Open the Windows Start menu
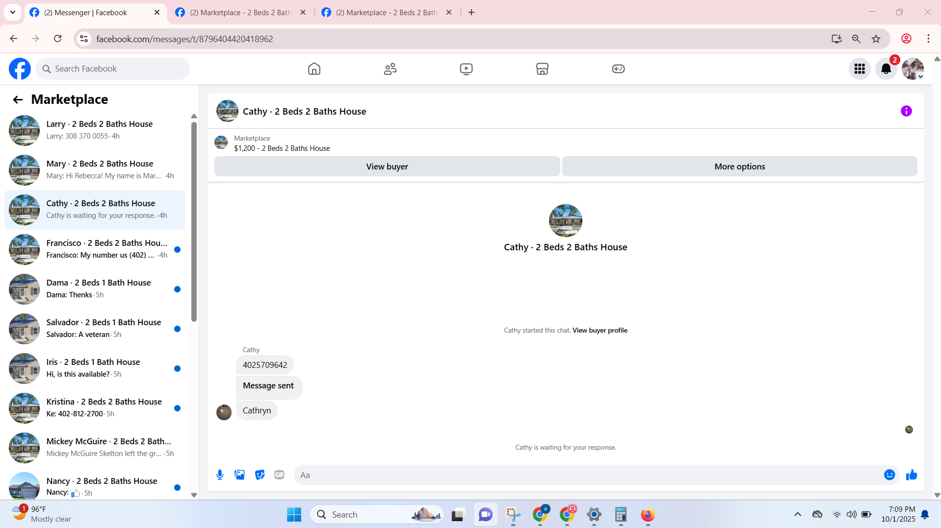 point(294,514)
